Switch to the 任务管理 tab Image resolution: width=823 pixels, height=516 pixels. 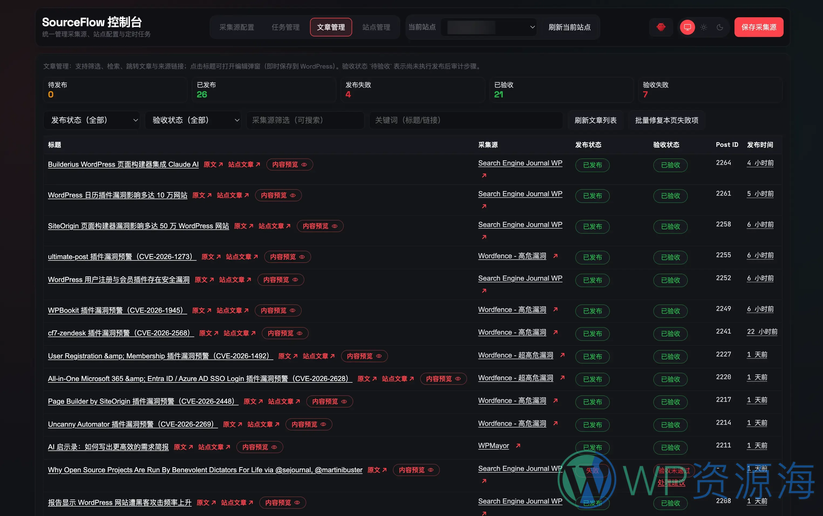coord(285,27)
